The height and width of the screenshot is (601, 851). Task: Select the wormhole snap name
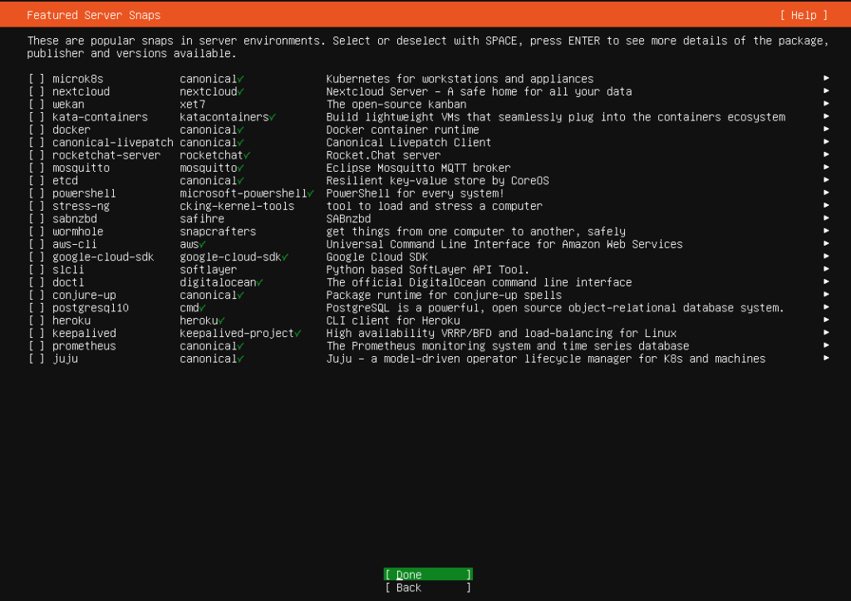[x=77, y=232]
